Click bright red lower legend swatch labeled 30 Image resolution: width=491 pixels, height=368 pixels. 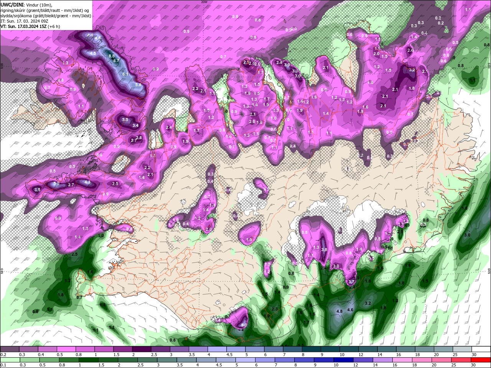point(481,360)
